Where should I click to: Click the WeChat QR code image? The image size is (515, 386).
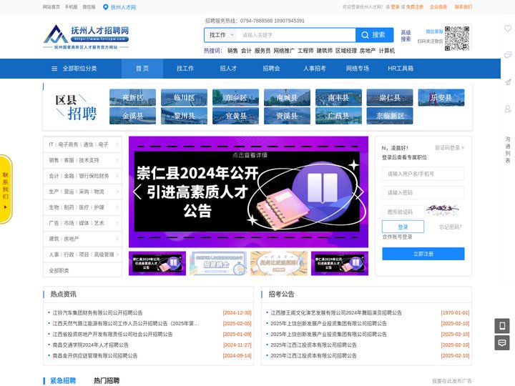tap(457, 38)
